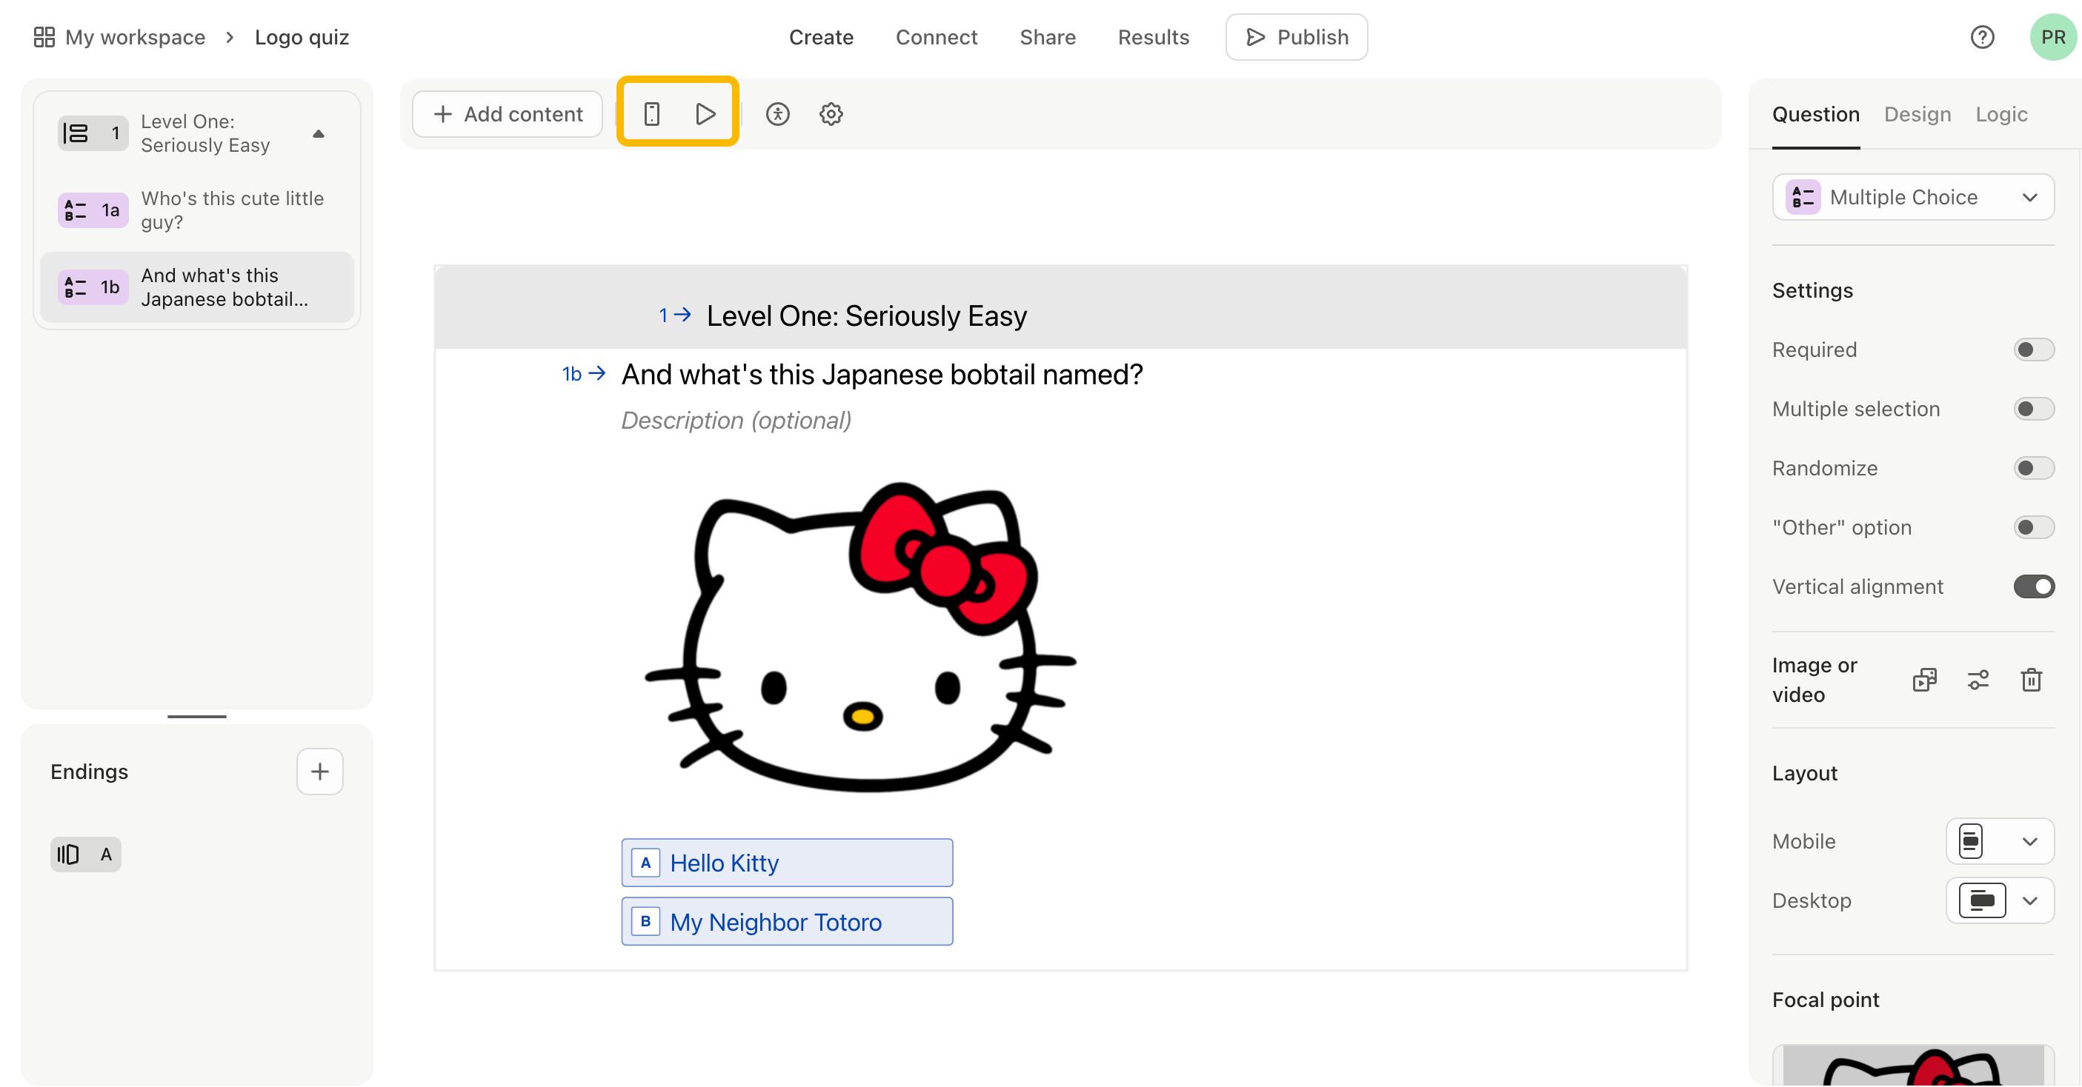Switch to the Logic tab
Screen dimensions: 2082x1087
(x=2001, y=114)
